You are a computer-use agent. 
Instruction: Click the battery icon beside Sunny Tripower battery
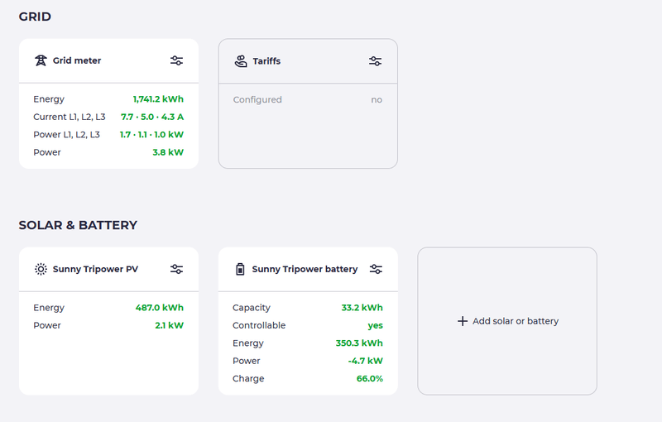240,269
